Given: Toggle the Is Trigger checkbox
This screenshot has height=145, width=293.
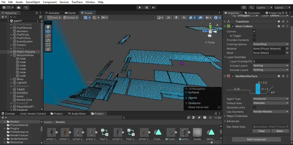Looking at the screenshot, I should point(254,36).
